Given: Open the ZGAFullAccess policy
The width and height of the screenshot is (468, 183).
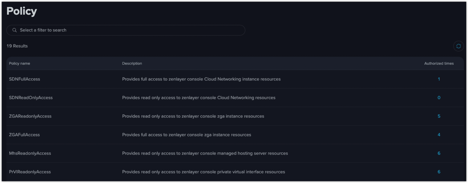Looking at the screenshot, I should point(24,135).
